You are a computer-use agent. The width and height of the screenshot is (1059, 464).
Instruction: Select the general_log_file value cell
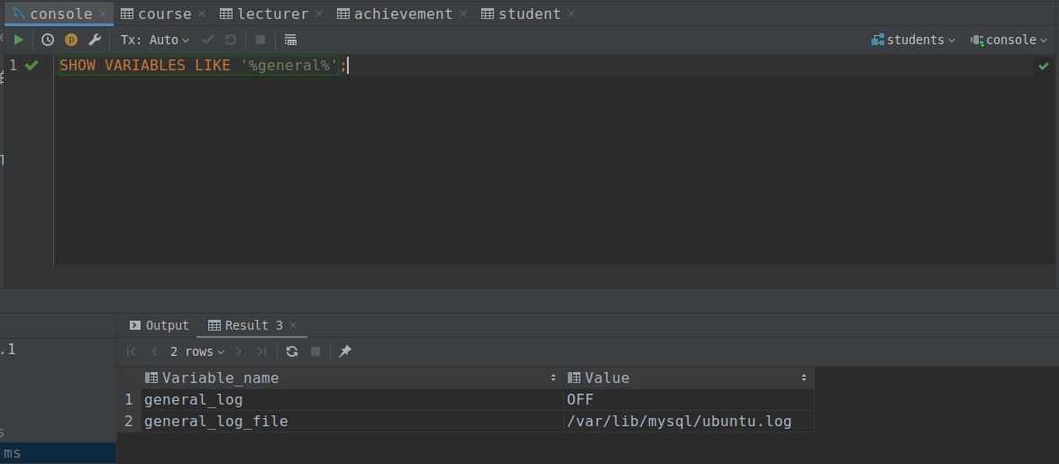679,421
